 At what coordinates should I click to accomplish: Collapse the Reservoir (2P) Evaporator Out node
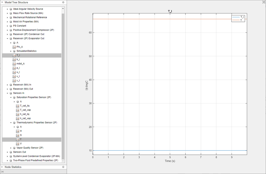(7, 39)
